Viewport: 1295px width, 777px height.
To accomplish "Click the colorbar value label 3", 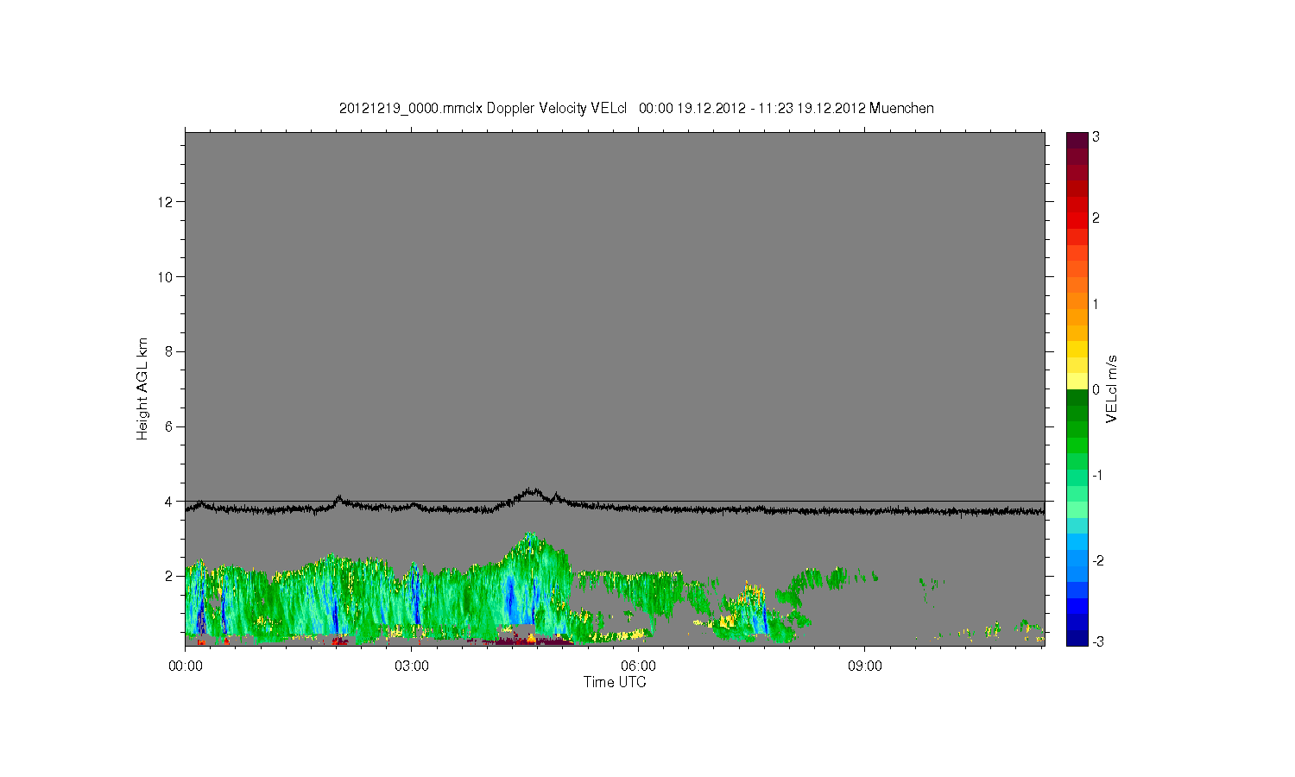I will point(1096,137).
